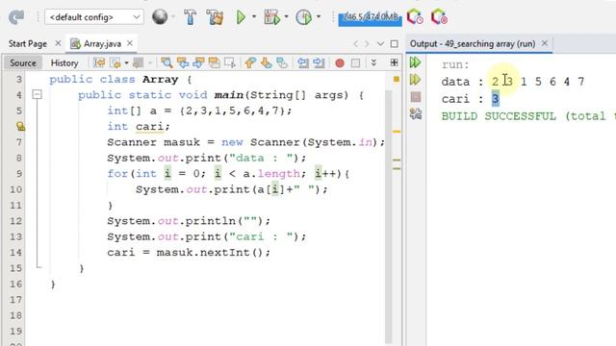Click the editor's vertical scrollbar
This screenshot has height=346, width=616.
[388, 216]
